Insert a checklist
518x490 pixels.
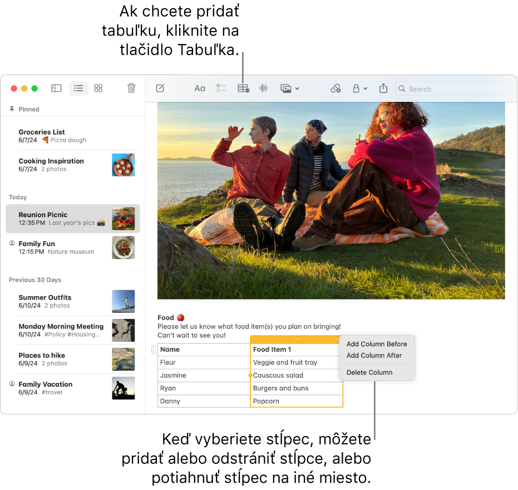[x=221, y=89]
